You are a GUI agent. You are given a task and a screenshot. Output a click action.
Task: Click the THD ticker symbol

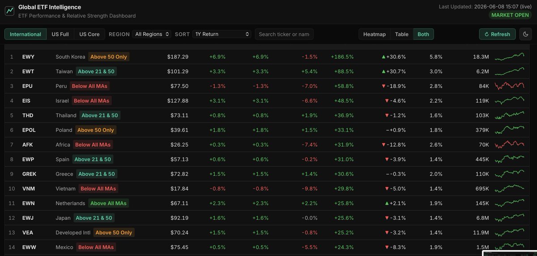tap(28, 115)
